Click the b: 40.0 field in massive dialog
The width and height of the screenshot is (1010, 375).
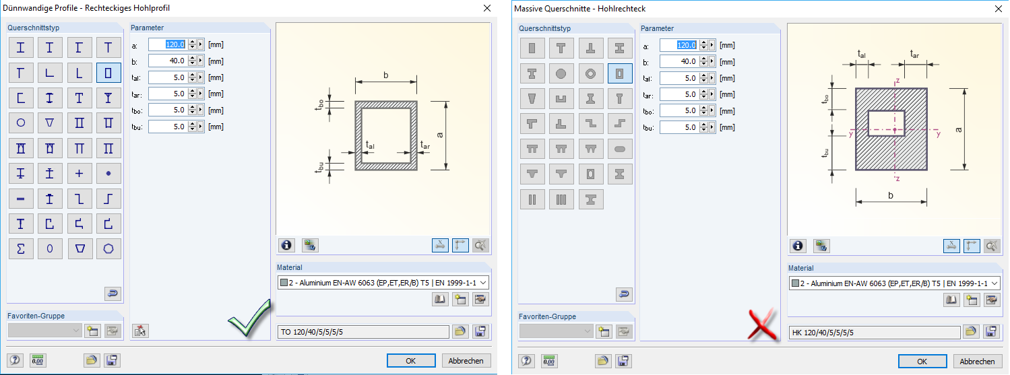tap(679, 61)
